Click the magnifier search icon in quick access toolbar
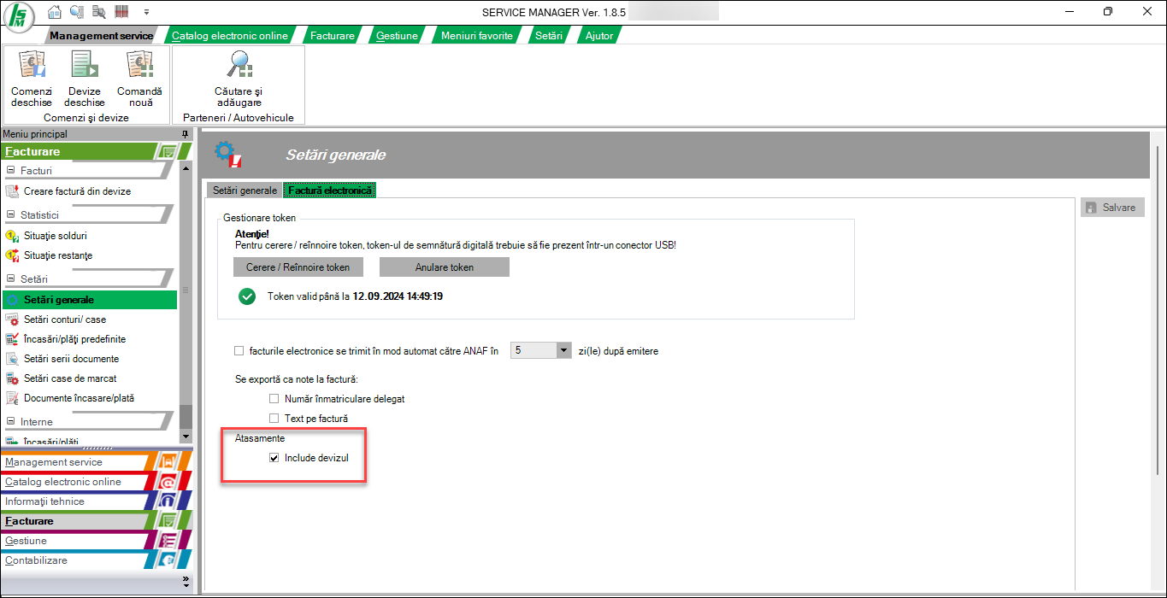 (77, 12)
